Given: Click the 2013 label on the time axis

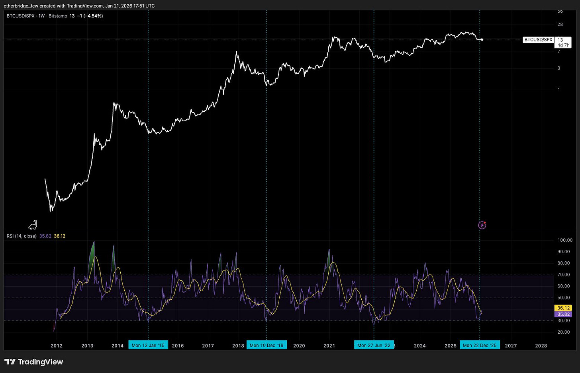Looking at the screenshot, I should 87,346.
